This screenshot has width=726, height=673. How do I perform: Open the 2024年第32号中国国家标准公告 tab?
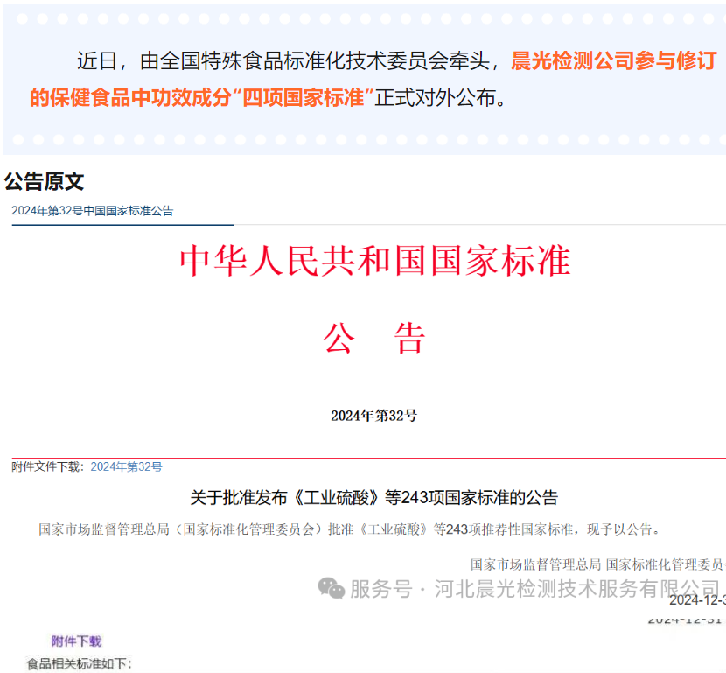point(93,211)
